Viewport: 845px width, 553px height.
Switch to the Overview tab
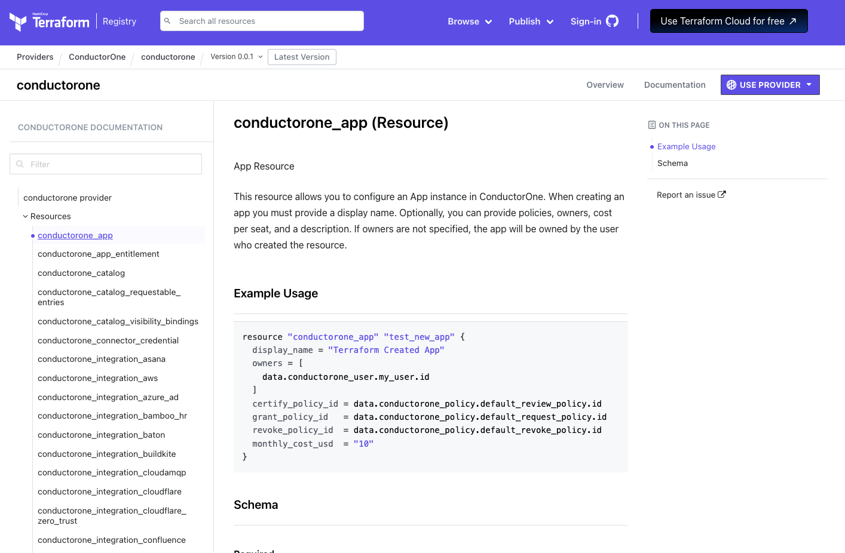(605, 84)
